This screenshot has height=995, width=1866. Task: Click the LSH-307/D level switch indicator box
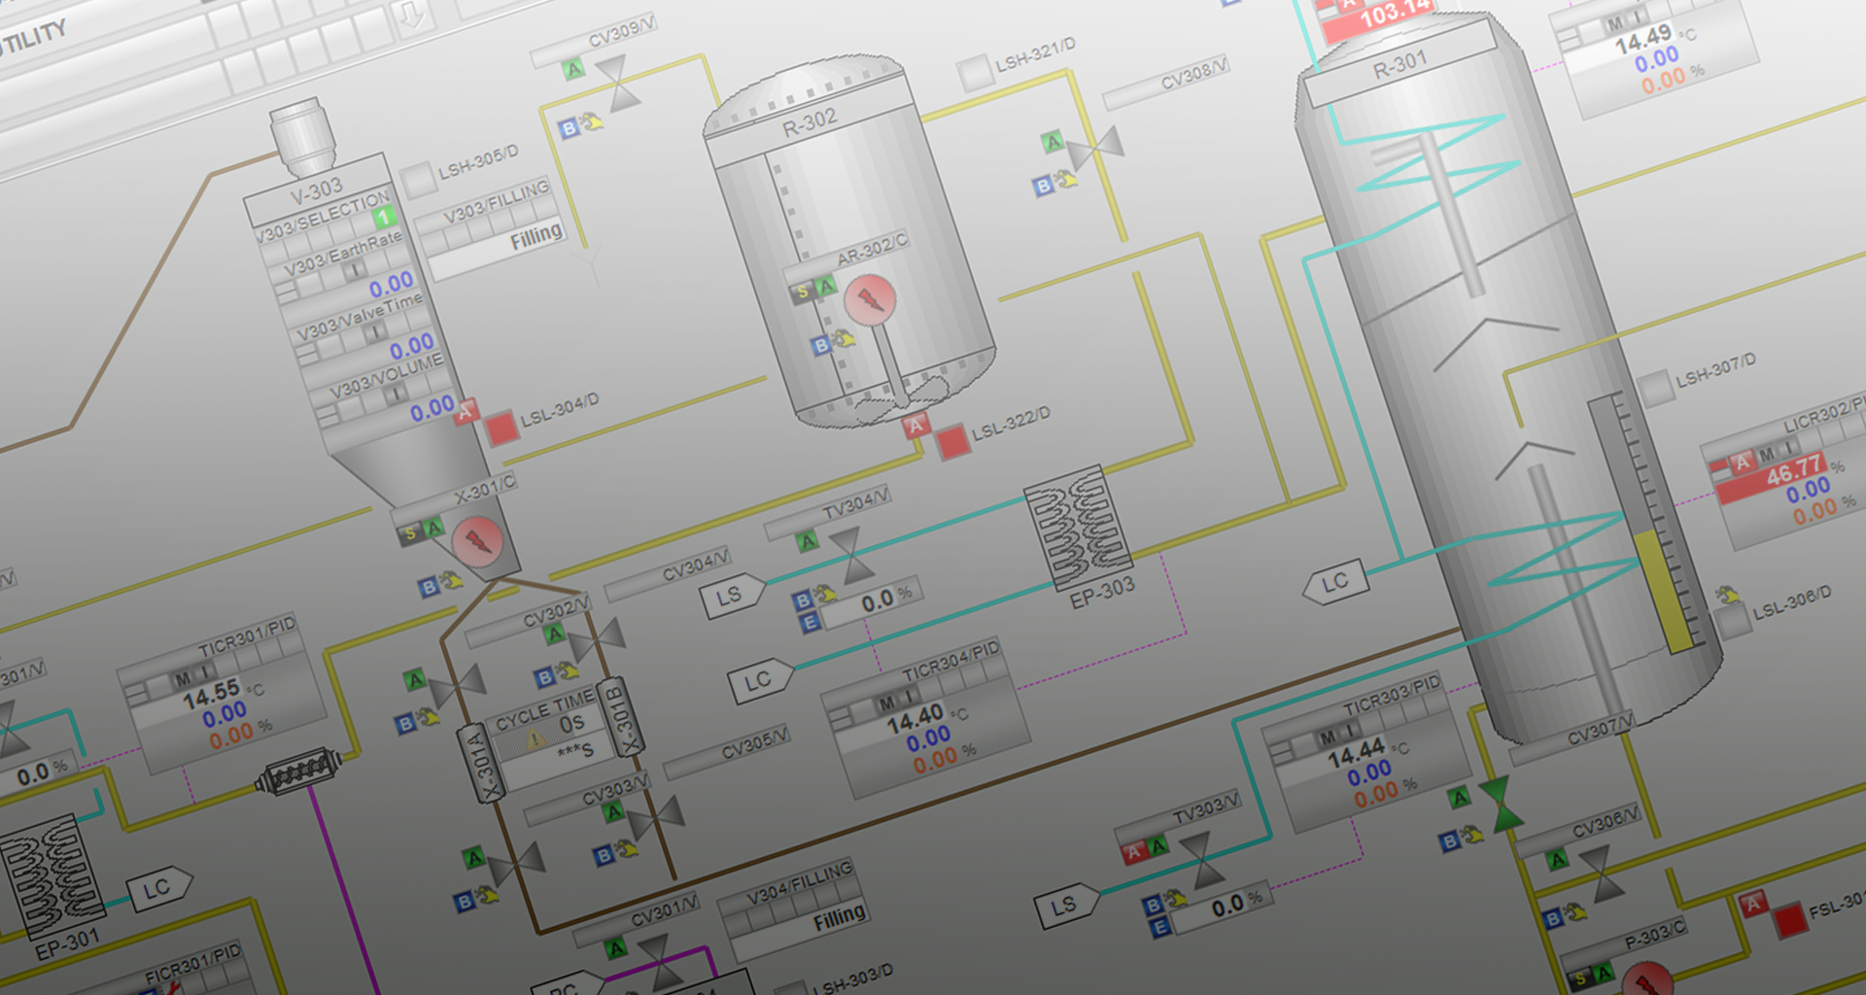[x=1655, y=389]
